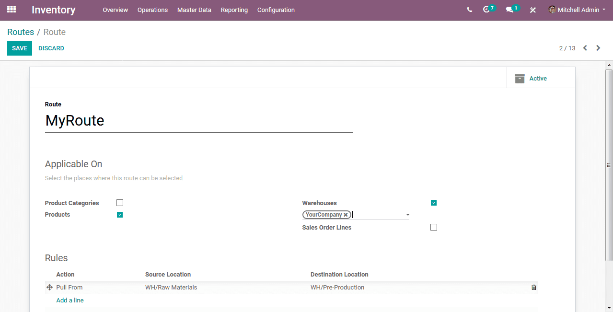This screenshot has height=312, width=613.
Task: Open WH/Raw Materials source cell
Action: (171, 288)
